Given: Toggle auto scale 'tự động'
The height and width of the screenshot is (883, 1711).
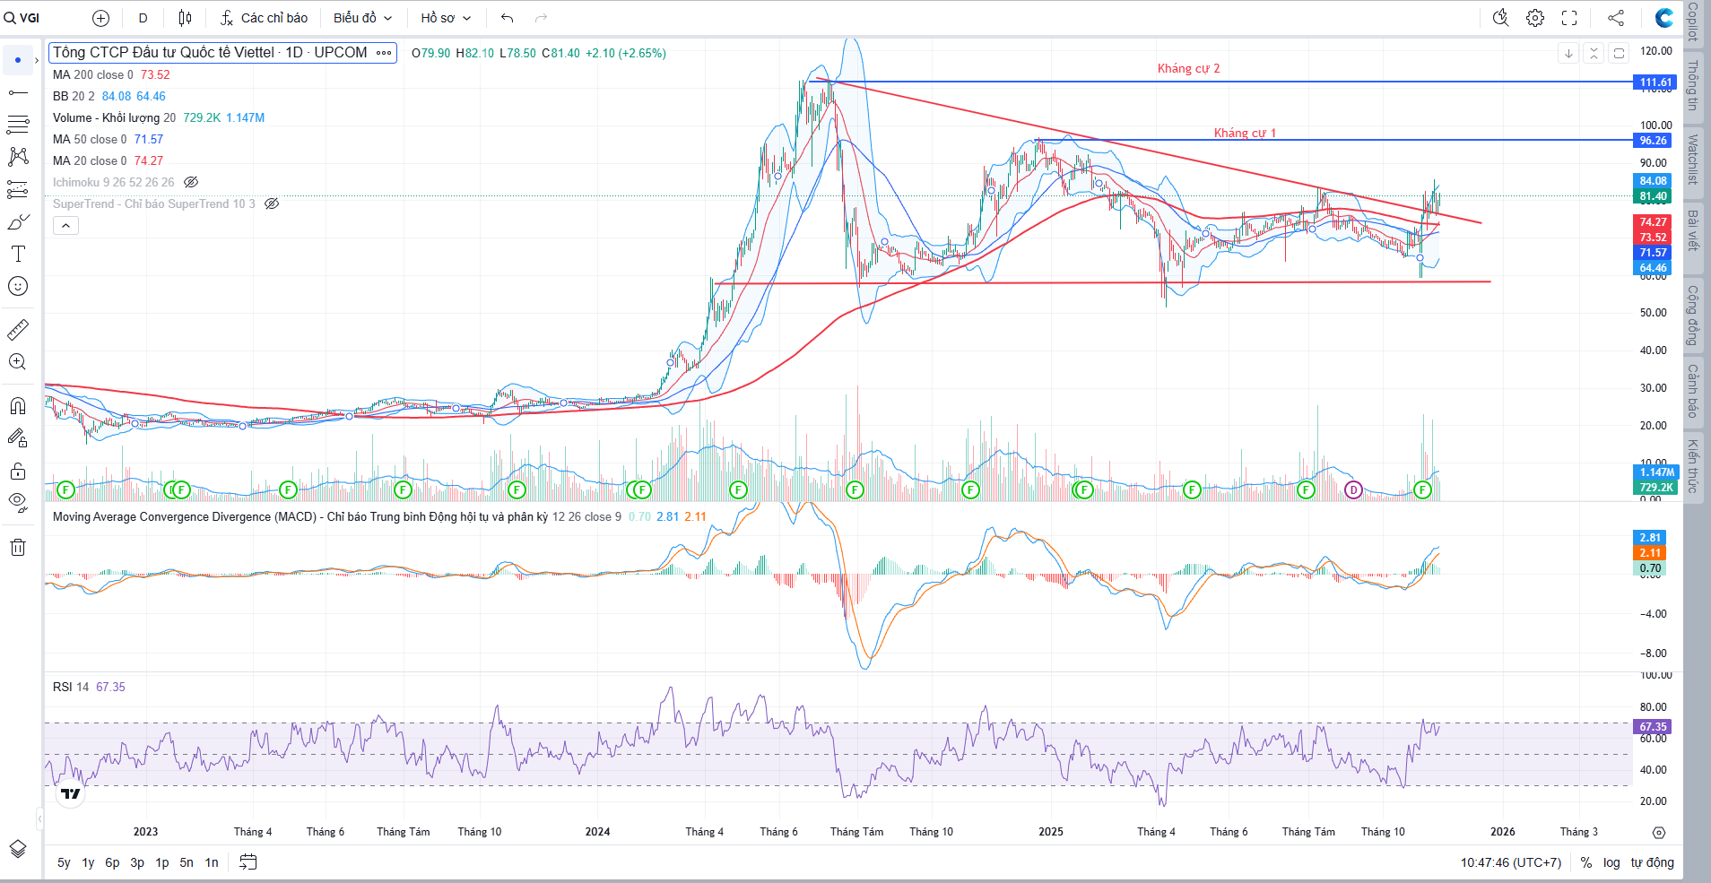Looking at the screenshot, I should click(x=1652, y=862).
